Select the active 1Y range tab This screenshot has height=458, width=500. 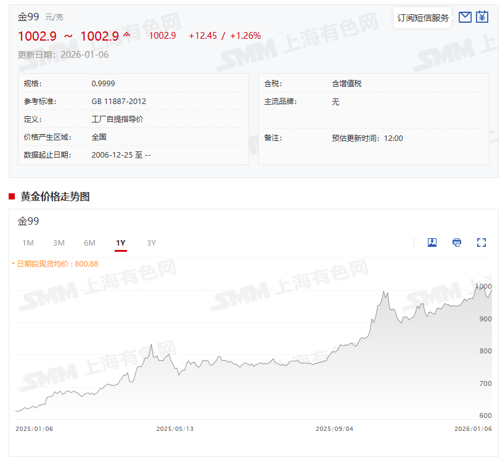point(120,243)
